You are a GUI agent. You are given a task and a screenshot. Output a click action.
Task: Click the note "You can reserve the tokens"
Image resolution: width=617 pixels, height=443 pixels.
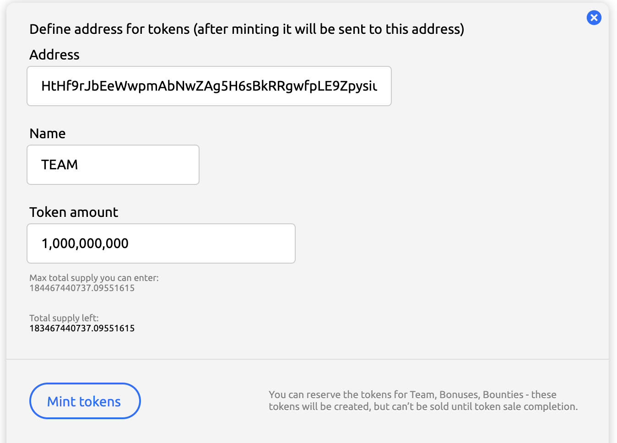pos(412,394)
